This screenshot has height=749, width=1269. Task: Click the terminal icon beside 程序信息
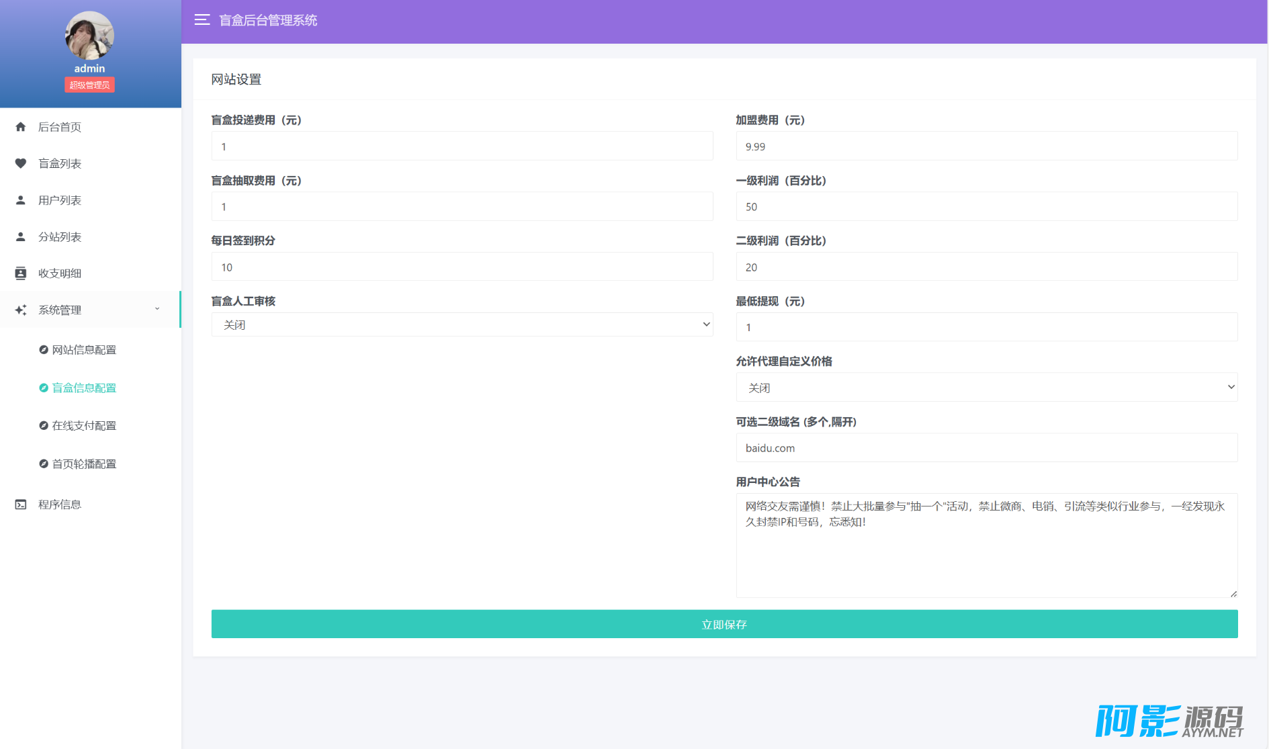(21, 504)
